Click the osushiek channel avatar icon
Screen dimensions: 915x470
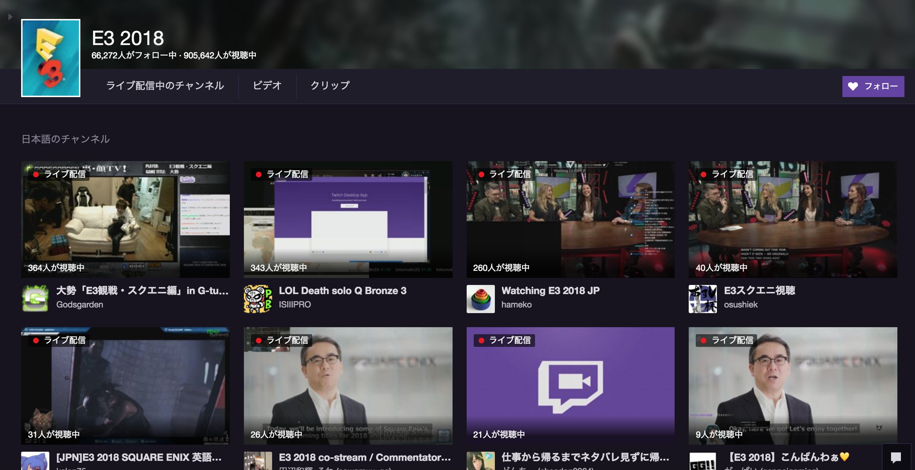click(702, 299)
